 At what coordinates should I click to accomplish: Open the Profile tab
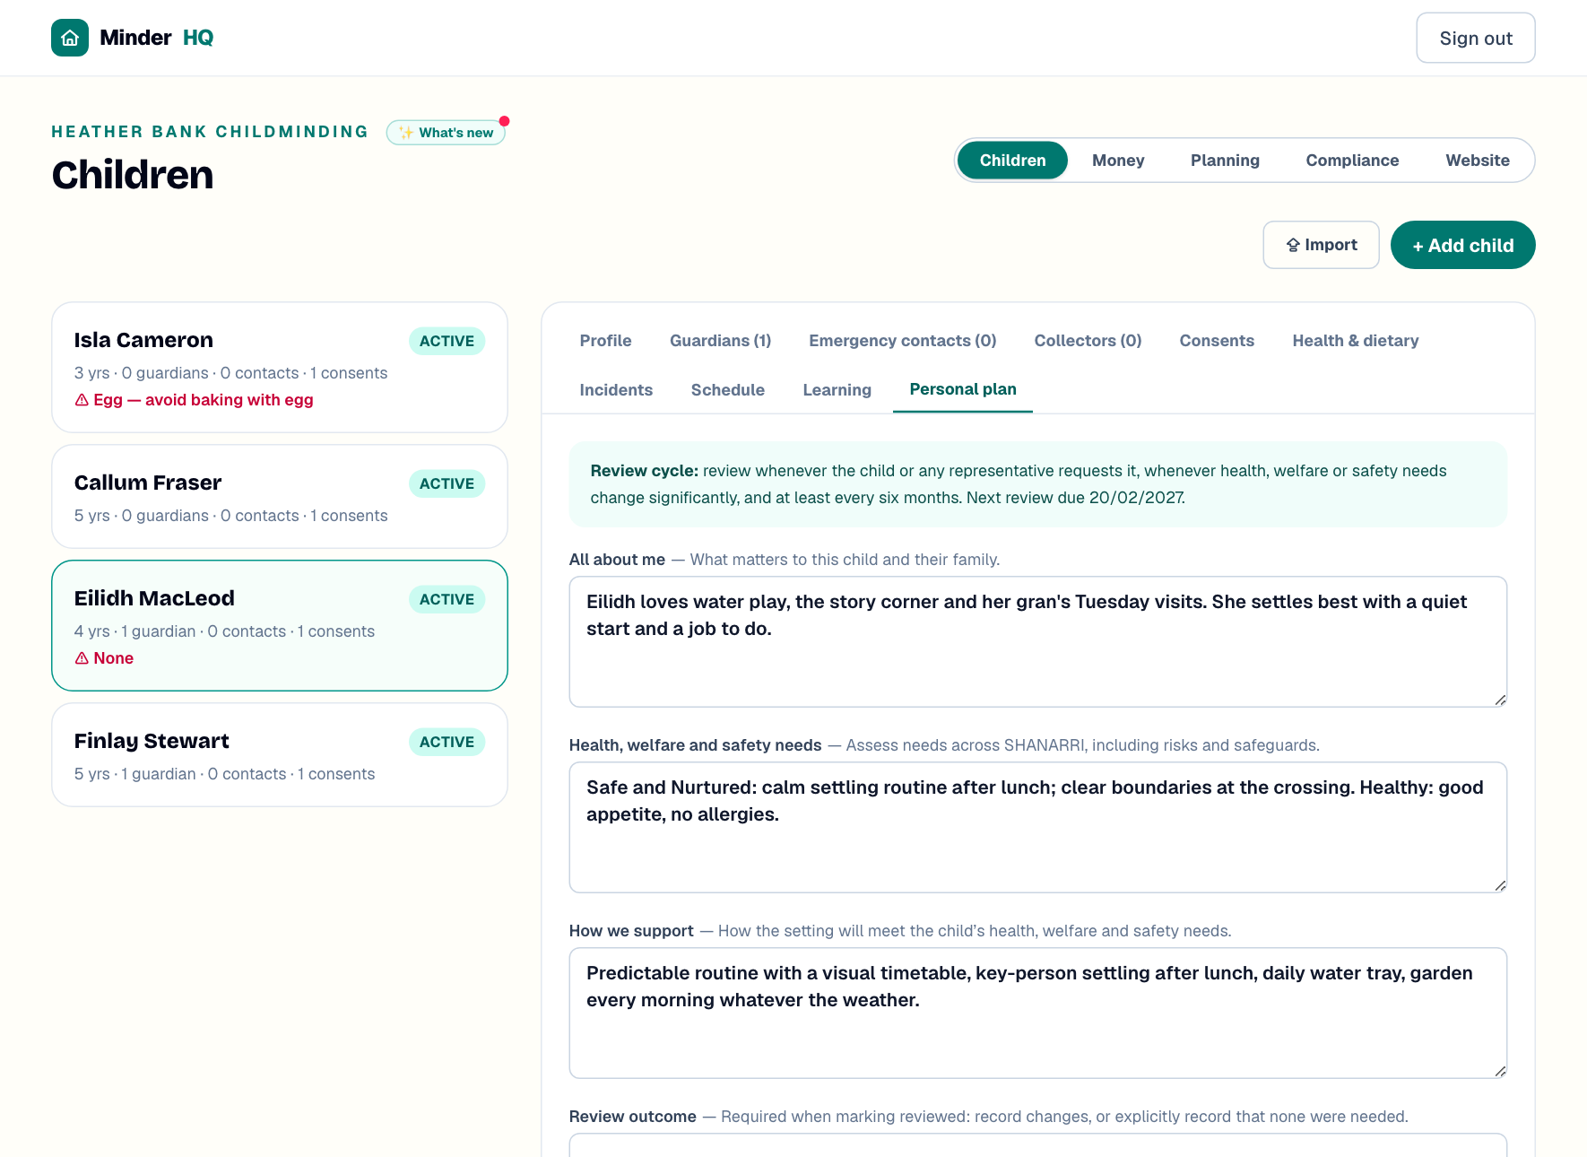pos(605,341)
